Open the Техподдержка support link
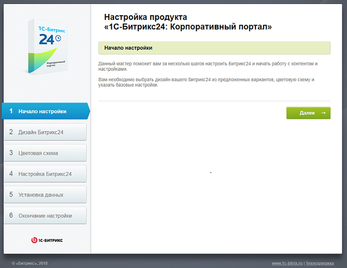Image resolution: width=347 pixels, height=268 pixels. click(319, 263)
